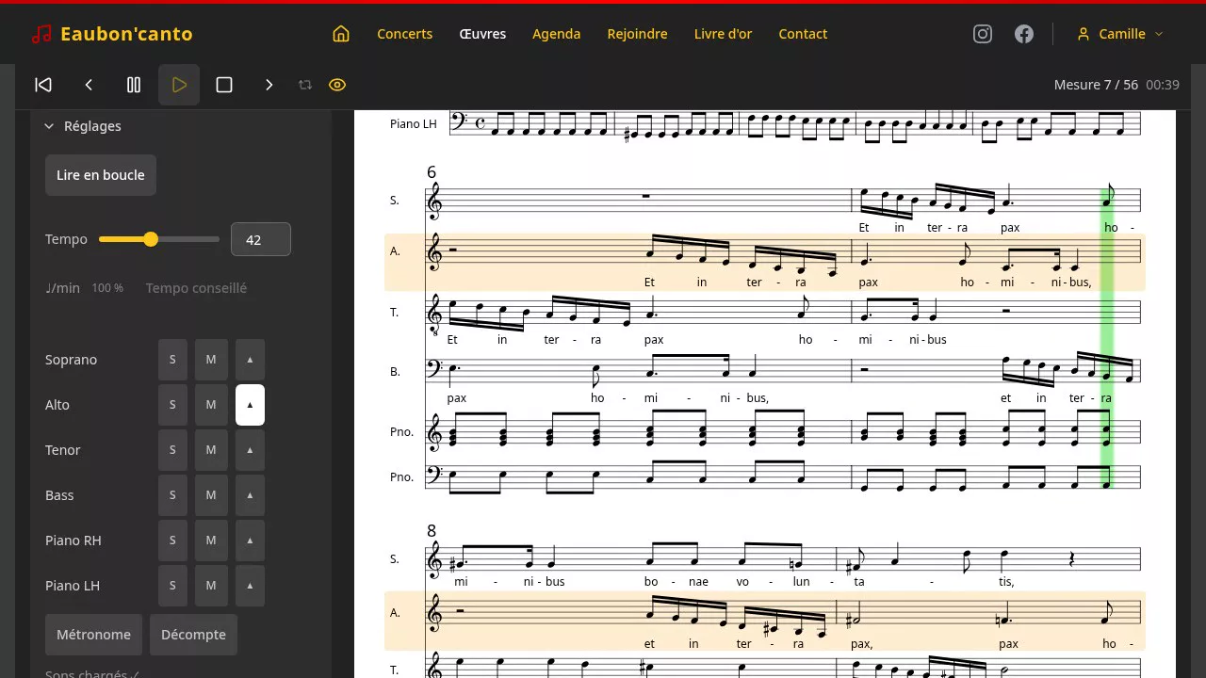1206x678 pixels.
Task: Solo the Piano RH track
Action: point(172,541)
